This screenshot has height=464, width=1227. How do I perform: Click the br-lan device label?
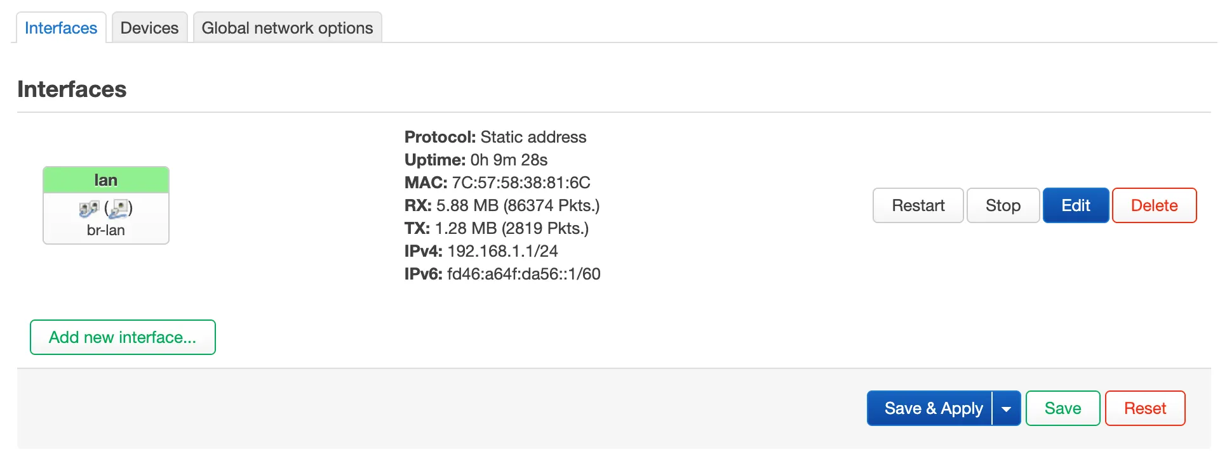point(106,230)
